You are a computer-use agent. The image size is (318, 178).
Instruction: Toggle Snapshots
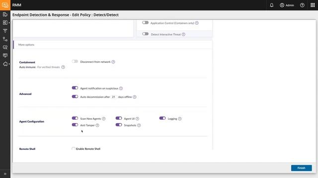click(119, 125)
